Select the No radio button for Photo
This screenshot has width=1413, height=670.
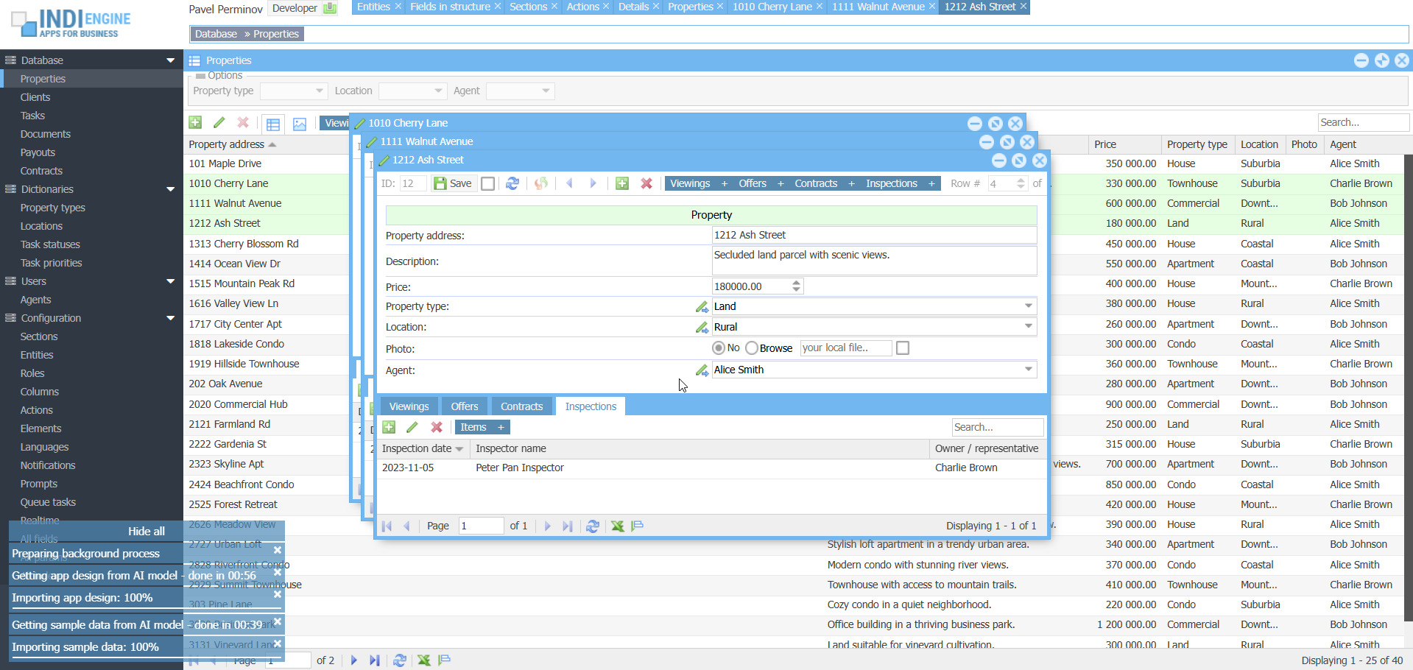pos(719,348)
